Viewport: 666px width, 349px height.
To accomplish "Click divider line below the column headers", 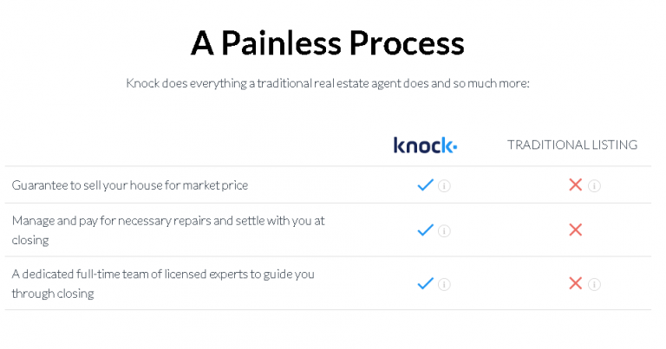I will pos(328,166).
